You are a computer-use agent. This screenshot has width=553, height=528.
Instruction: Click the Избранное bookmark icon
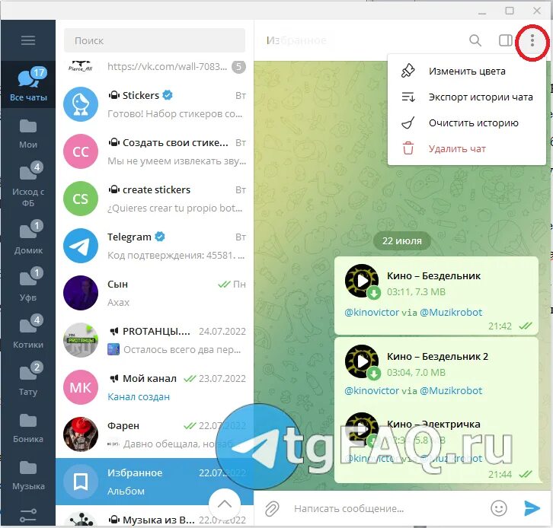point(81,482)
